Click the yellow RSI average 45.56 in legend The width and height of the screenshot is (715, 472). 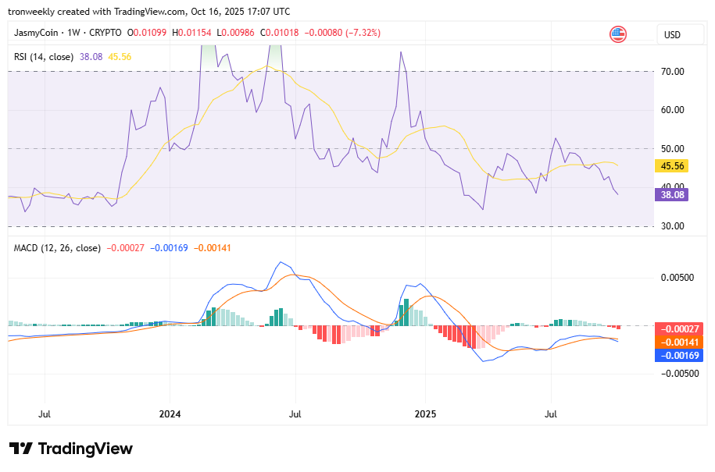[x=120, y=56]
